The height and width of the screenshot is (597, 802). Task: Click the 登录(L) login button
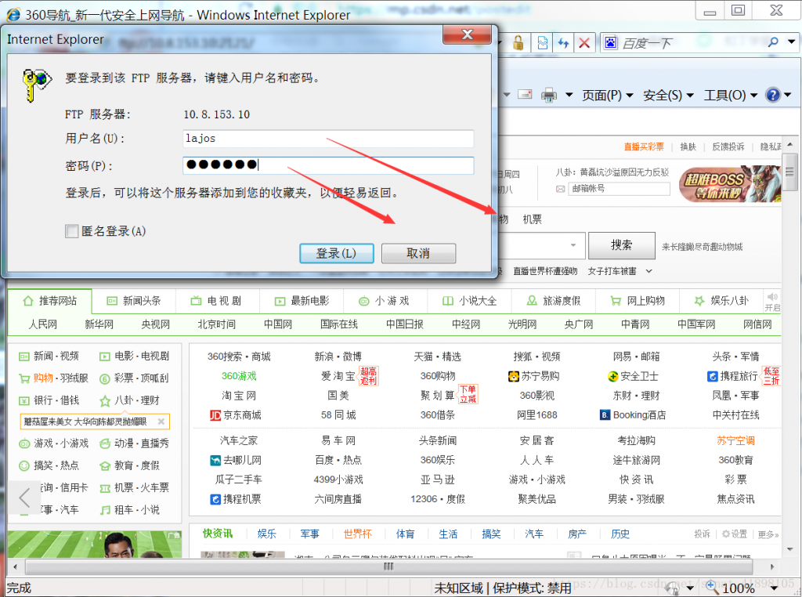(x=337, y=253)
